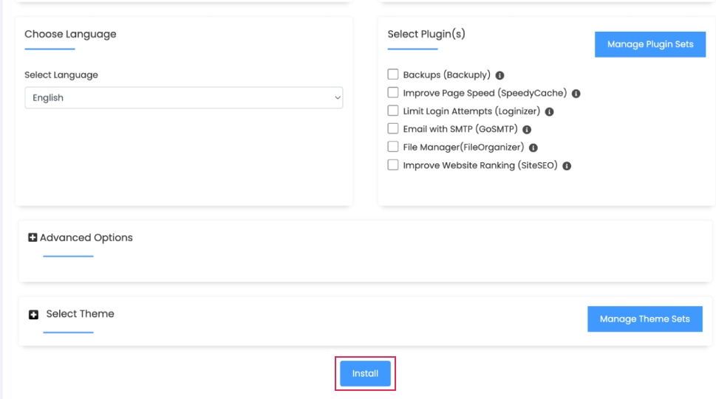The width and height of the screenshot is (716, 399).
Task: Open the Select Language dropdown showing English
Action: (183, 97)
